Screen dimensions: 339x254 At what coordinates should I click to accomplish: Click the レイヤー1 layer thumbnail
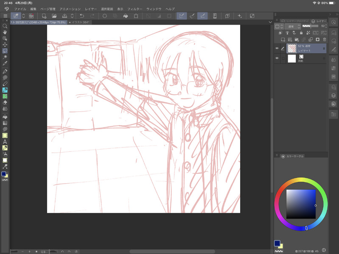coord(291,48)
